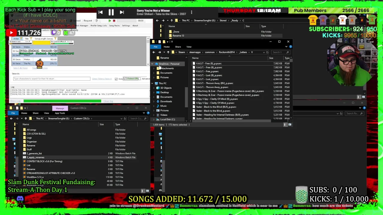
Task: Skip to next track in music player
Action: tap(122, 13)
